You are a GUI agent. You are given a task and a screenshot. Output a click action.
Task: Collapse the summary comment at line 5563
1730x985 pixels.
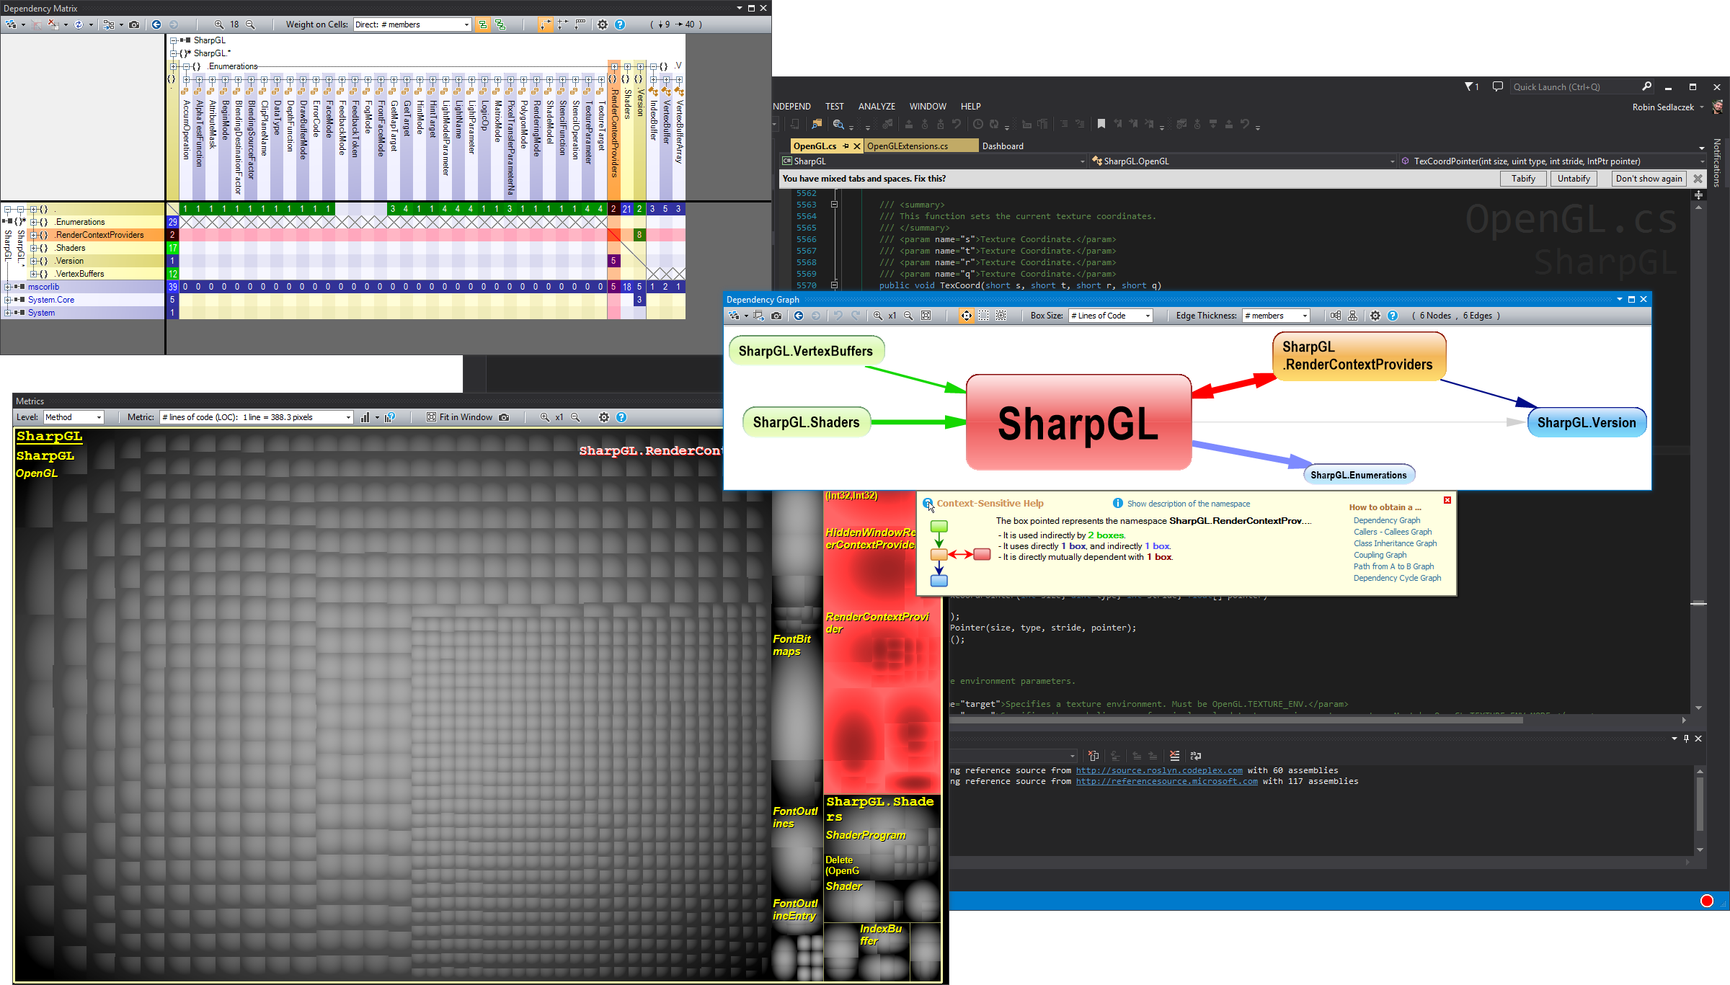(x=834, y=205)
